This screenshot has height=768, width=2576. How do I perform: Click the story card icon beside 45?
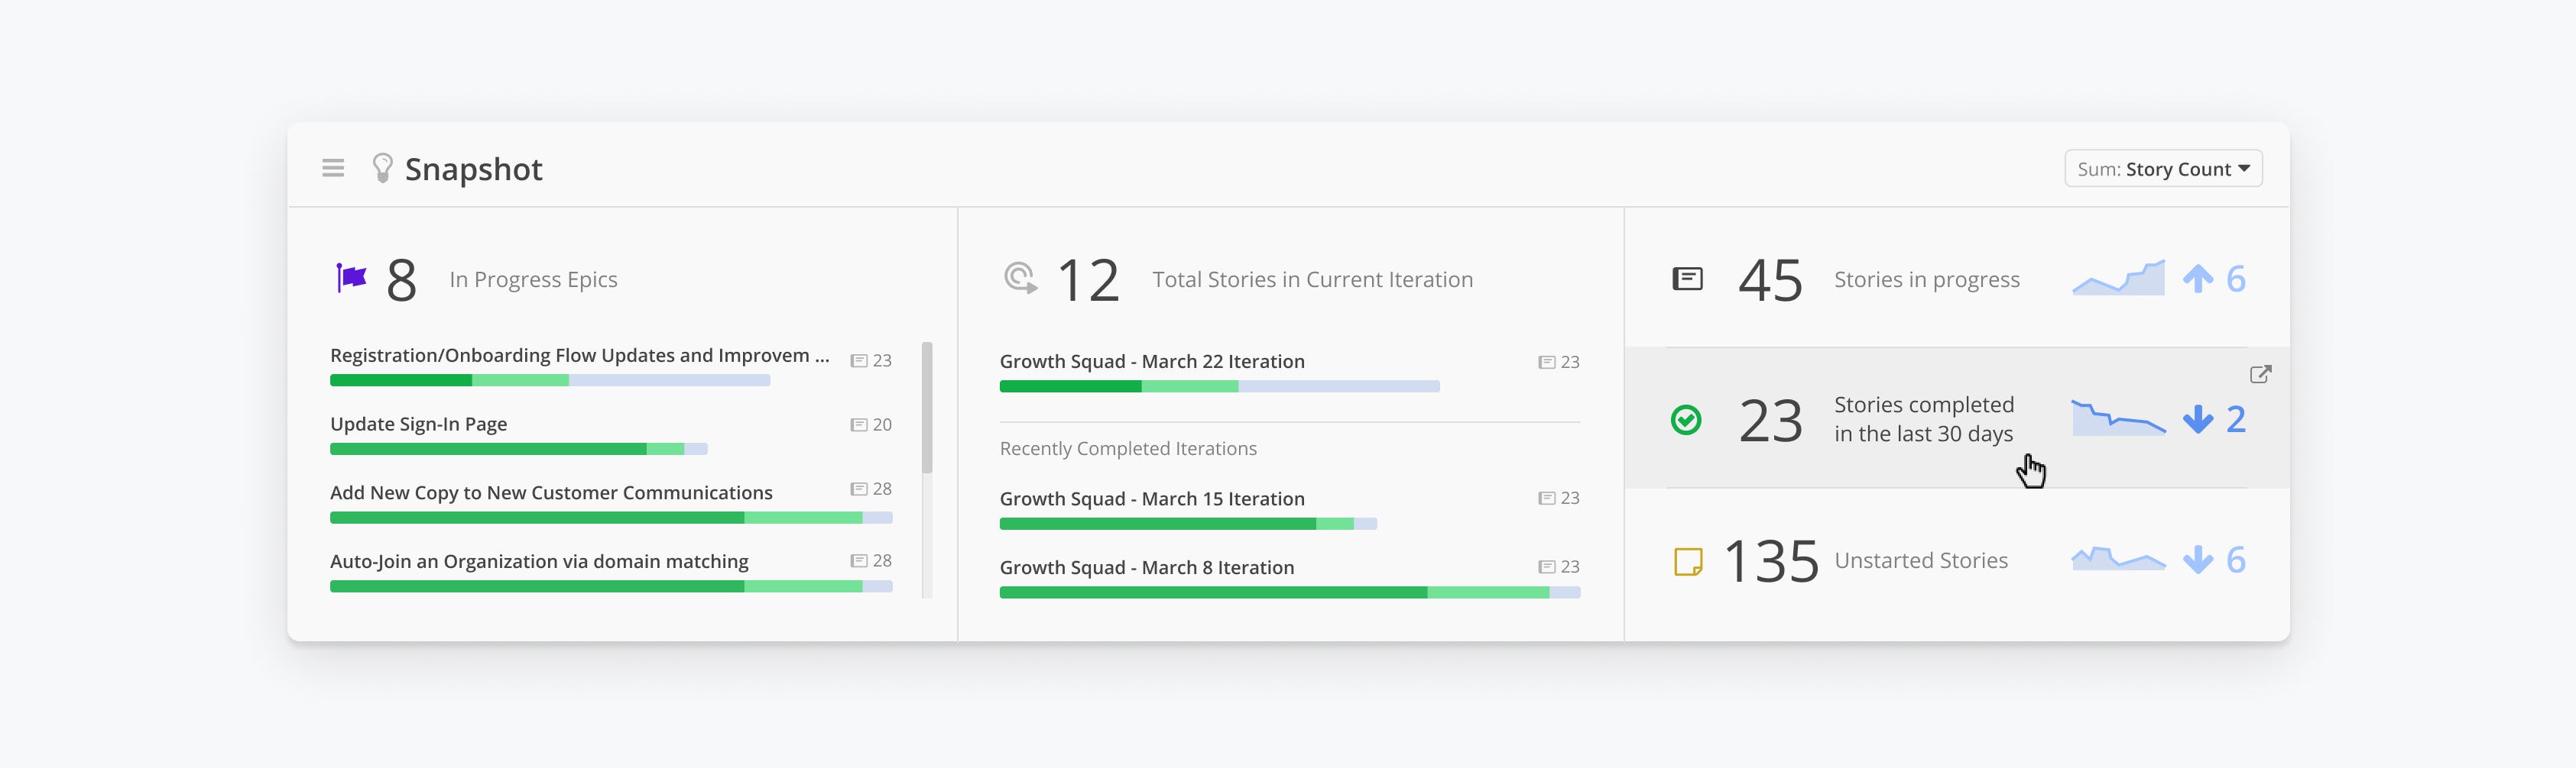(x=1687, y=279)
